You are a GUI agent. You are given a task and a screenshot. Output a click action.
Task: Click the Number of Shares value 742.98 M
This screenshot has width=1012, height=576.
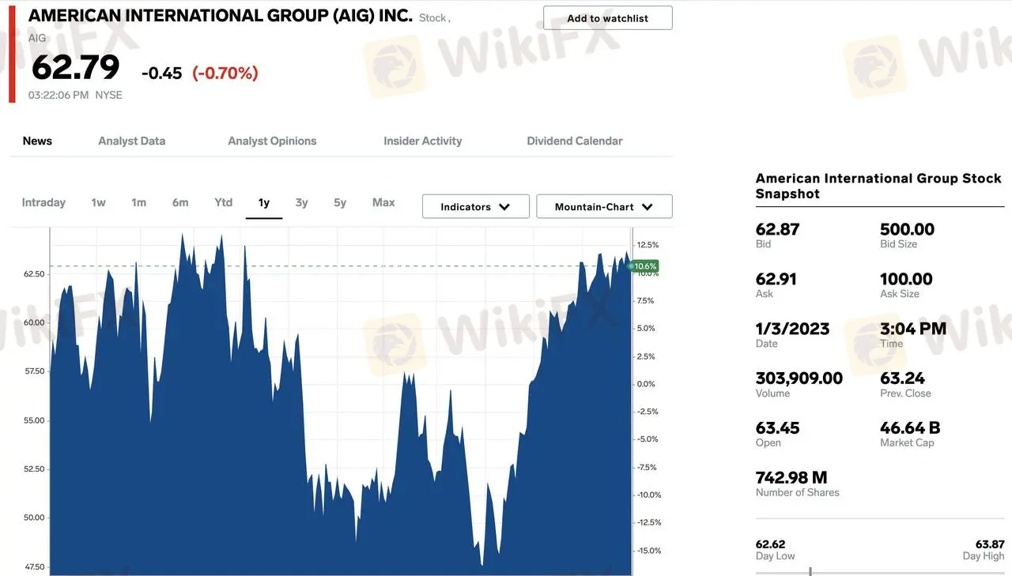tap(791, 478)
